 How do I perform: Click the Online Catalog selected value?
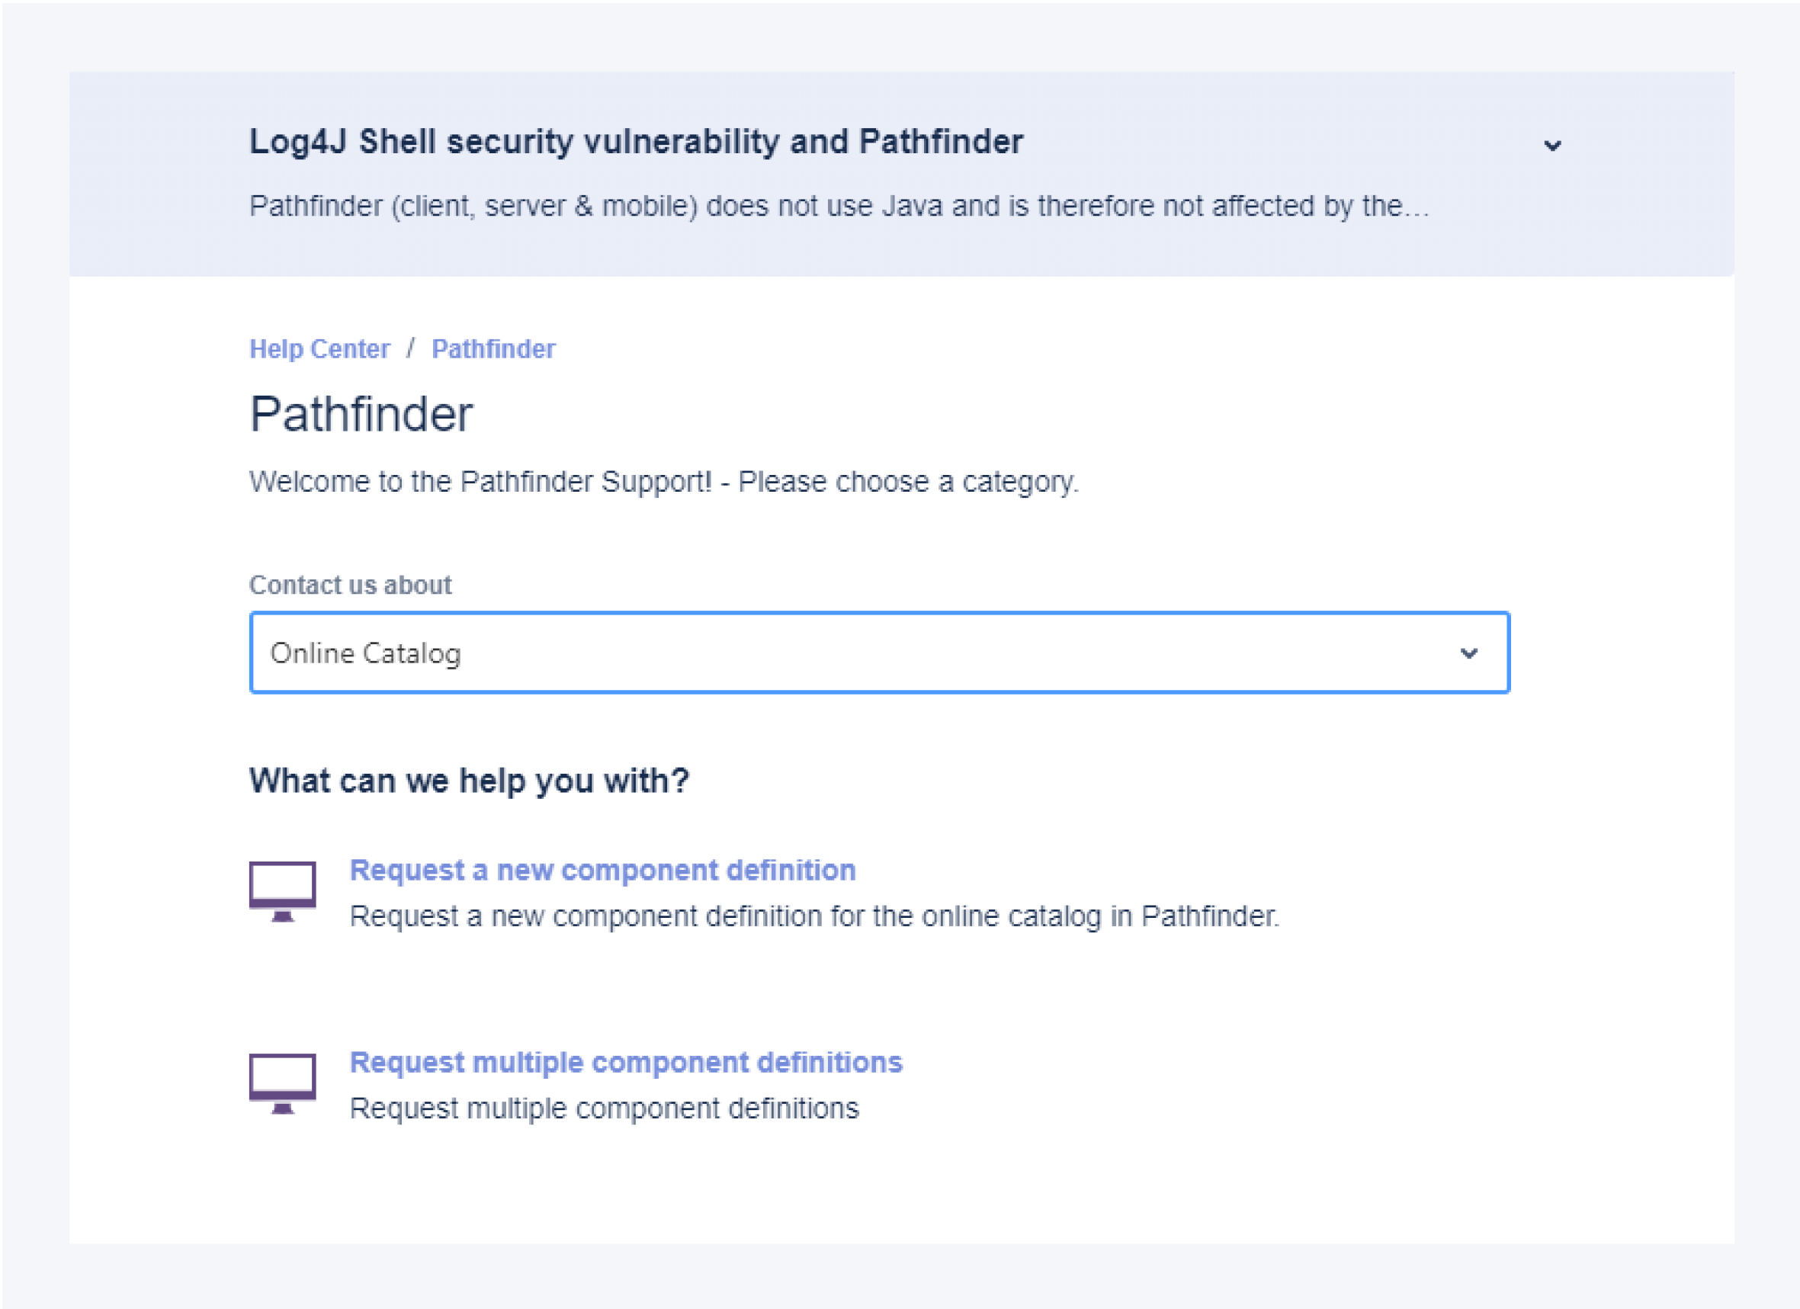point(365,653)
